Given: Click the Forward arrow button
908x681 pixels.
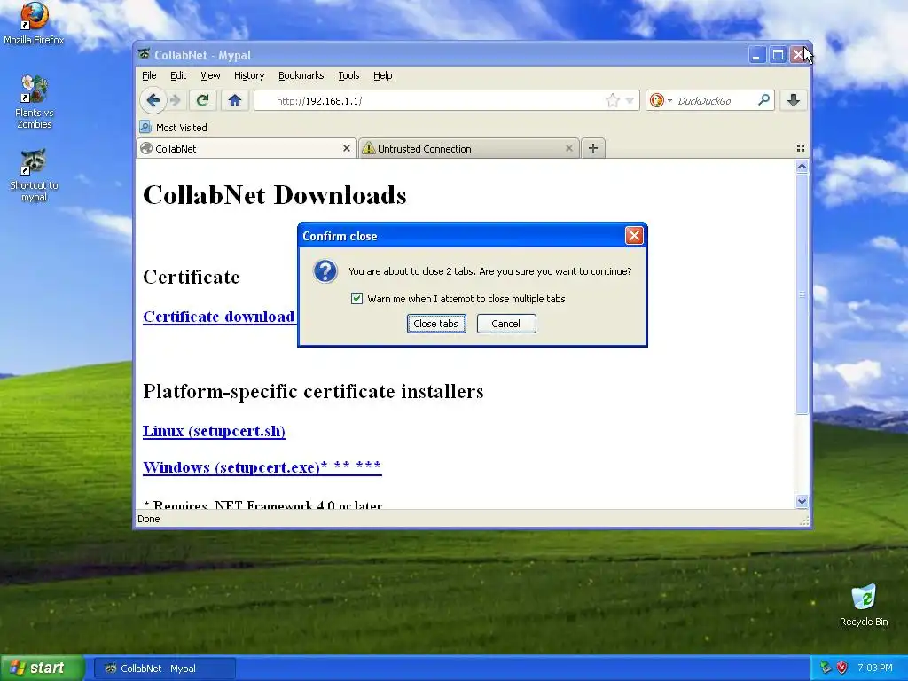Looking at the screenshot, I should tap(176, 101).
